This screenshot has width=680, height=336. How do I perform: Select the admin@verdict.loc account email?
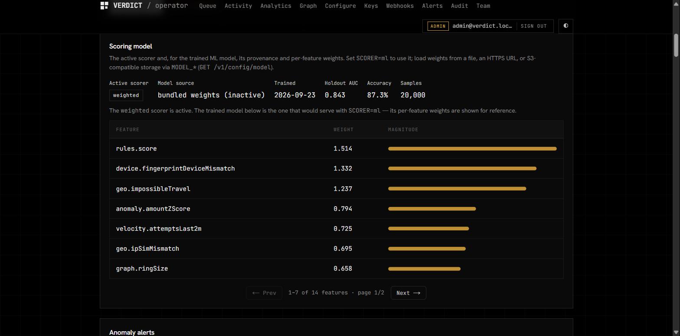pos(482,26)
